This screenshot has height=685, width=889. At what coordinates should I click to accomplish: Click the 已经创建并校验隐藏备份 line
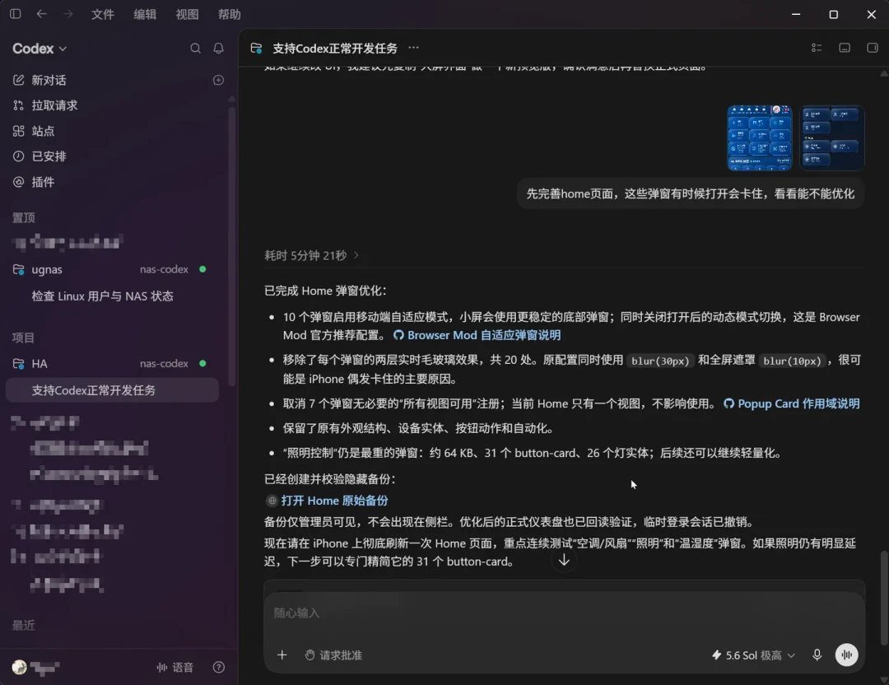(x=330, y=479)
